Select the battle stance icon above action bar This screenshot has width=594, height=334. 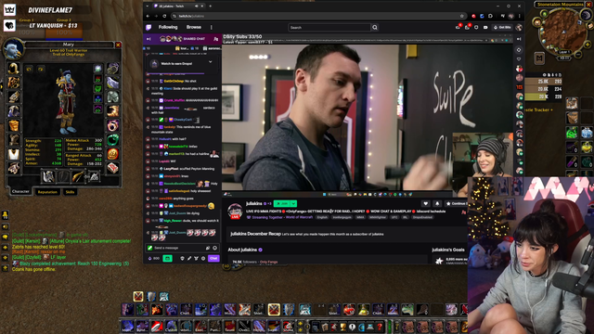click(138, 296)
